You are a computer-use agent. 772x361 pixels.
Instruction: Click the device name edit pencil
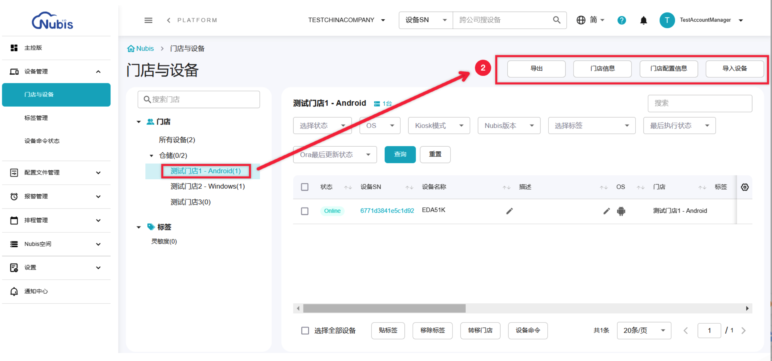[x=509, y=211]
